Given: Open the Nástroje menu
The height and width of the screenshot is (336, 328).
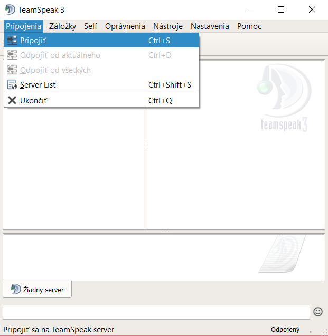Looking at the screenshot, I should [168, 26].
